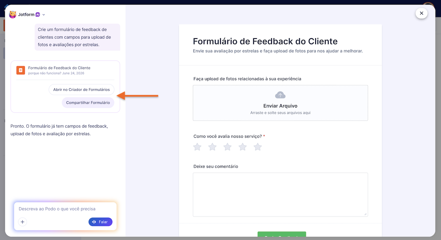The image size is (441, 240).
Task: Click the form subtitle 'Envie sua avaliação por estrelas'
Action: 278,51
